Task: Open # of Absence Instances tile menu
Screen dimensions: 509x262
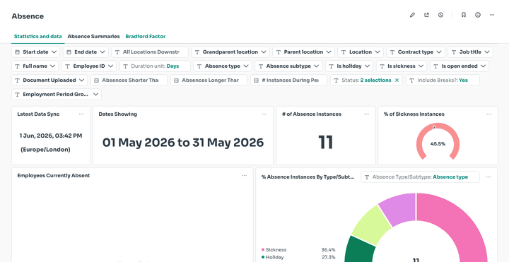Action: click(366, 114)
